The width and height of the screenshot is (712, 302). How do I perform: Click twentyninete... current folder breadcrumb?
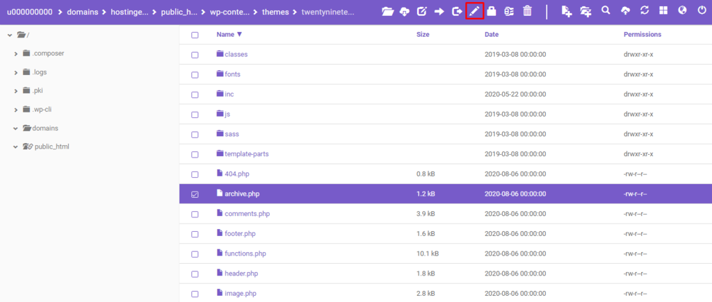tap(328, 12)
